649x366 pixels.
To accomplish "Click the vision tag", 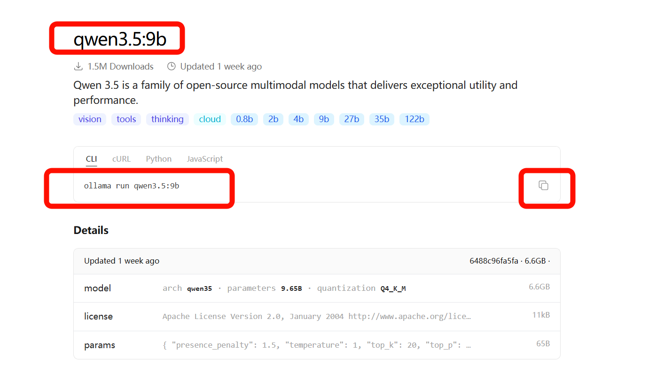I will tap(90, 119).
